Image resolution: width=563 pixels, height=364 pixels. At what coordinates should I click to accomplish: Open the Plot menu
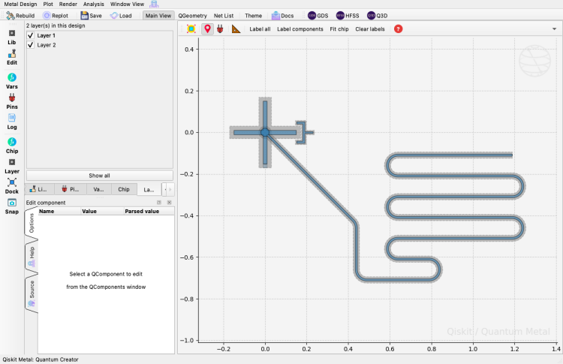click(x=48, y=4)
